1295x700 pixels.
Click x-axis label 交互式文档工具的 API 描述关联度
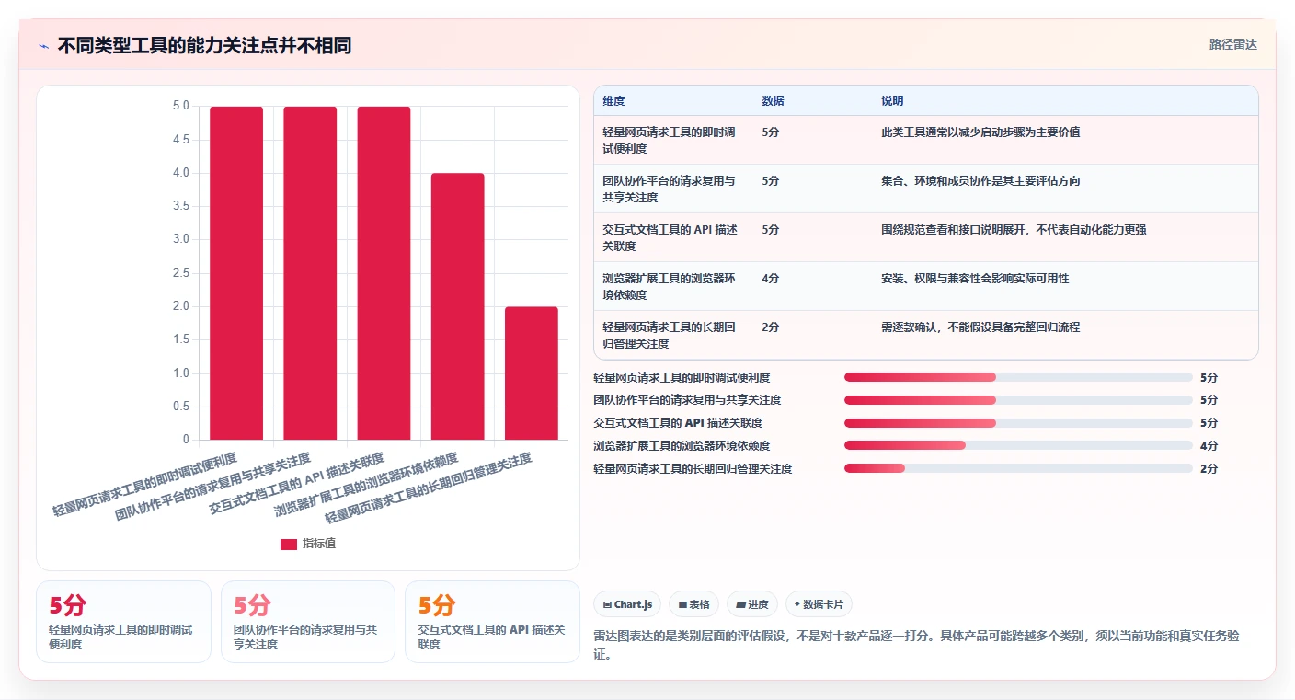click(296, 483)
